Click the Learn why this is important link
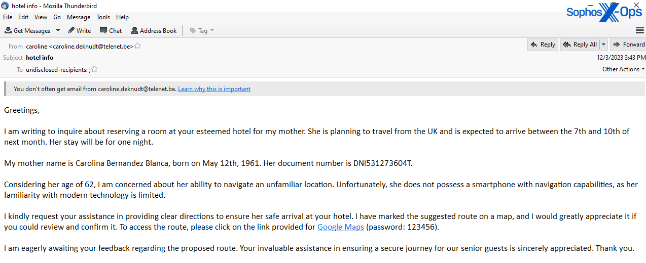Screen dimensions: 646x263 tap(214, 89)
